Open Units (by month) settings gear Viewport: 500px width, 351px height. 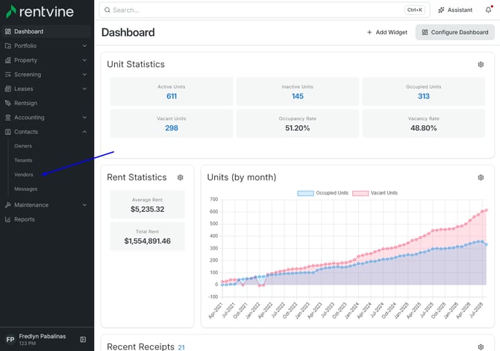(x=481, y=177)
